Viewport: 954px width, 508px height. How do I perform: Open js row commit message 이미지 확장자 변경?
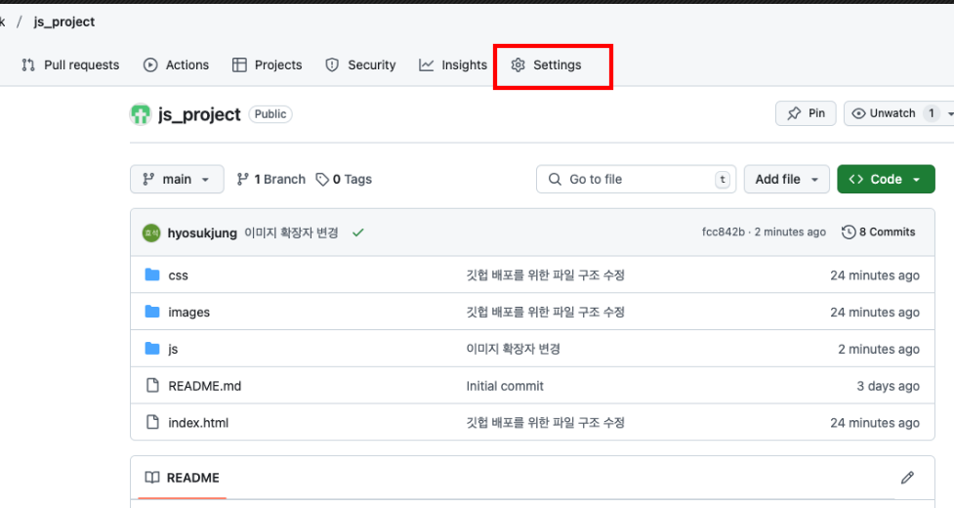click(x=513, y=349)
